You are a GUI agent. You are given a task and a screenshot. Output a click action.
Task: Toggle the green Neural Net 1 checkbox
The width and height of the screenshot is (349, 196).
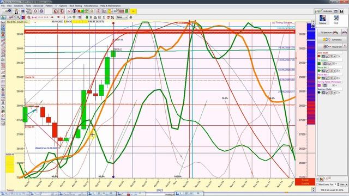pos(337,71)
